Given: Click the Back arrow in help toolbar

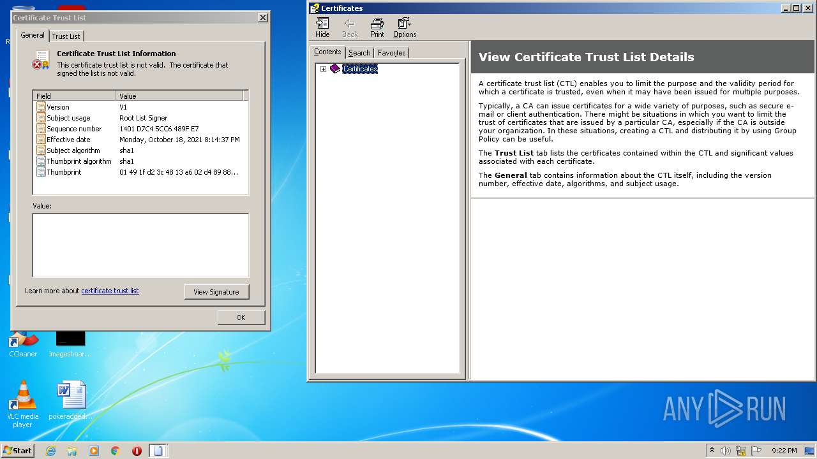Looking at the screenshot, I should [x=350, y=27].
